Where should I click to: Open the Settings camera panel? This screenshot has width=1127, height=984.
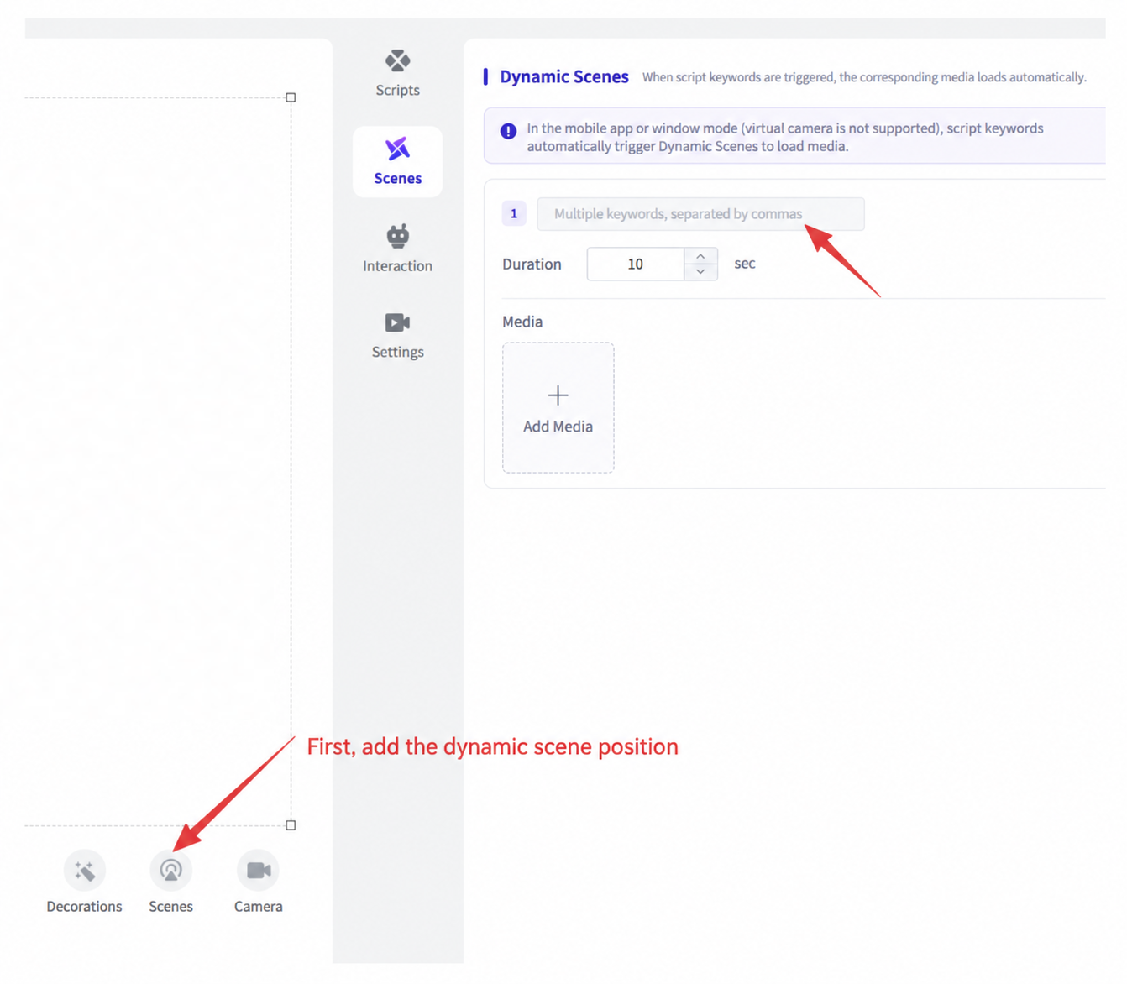(397, 335)
